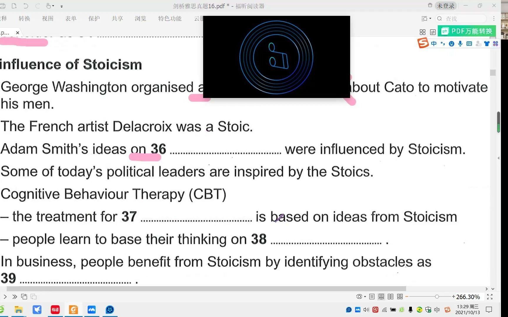Click the 未登录 login button
Viewport: 508px width, 317px height.
[x=446, y=6]
